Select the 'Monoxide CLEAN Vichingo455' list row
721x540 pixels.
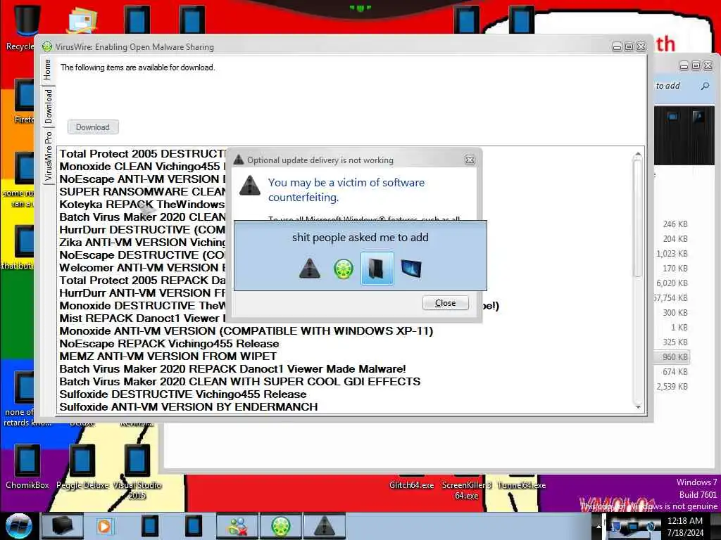pyautogui.click(x=142, y=166)
